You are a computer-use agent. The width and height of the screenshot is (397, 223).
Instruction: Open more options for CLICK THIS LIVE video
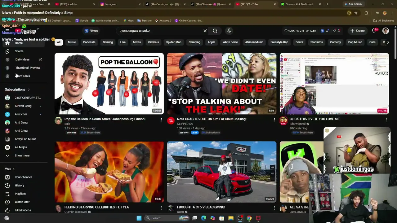(387, 120)
